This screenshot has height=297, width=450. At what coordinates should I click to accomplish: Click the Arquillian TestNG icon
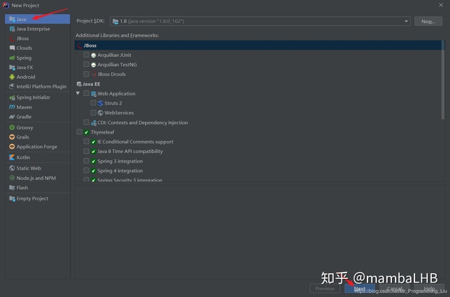(x=93, y=65)
